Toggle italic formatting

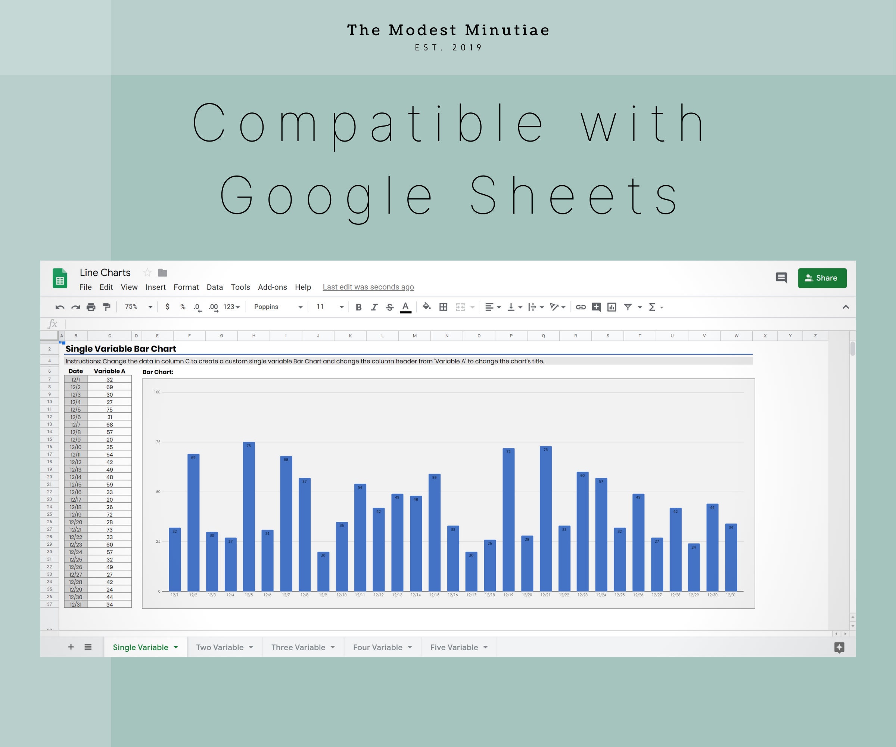(374, 307)
